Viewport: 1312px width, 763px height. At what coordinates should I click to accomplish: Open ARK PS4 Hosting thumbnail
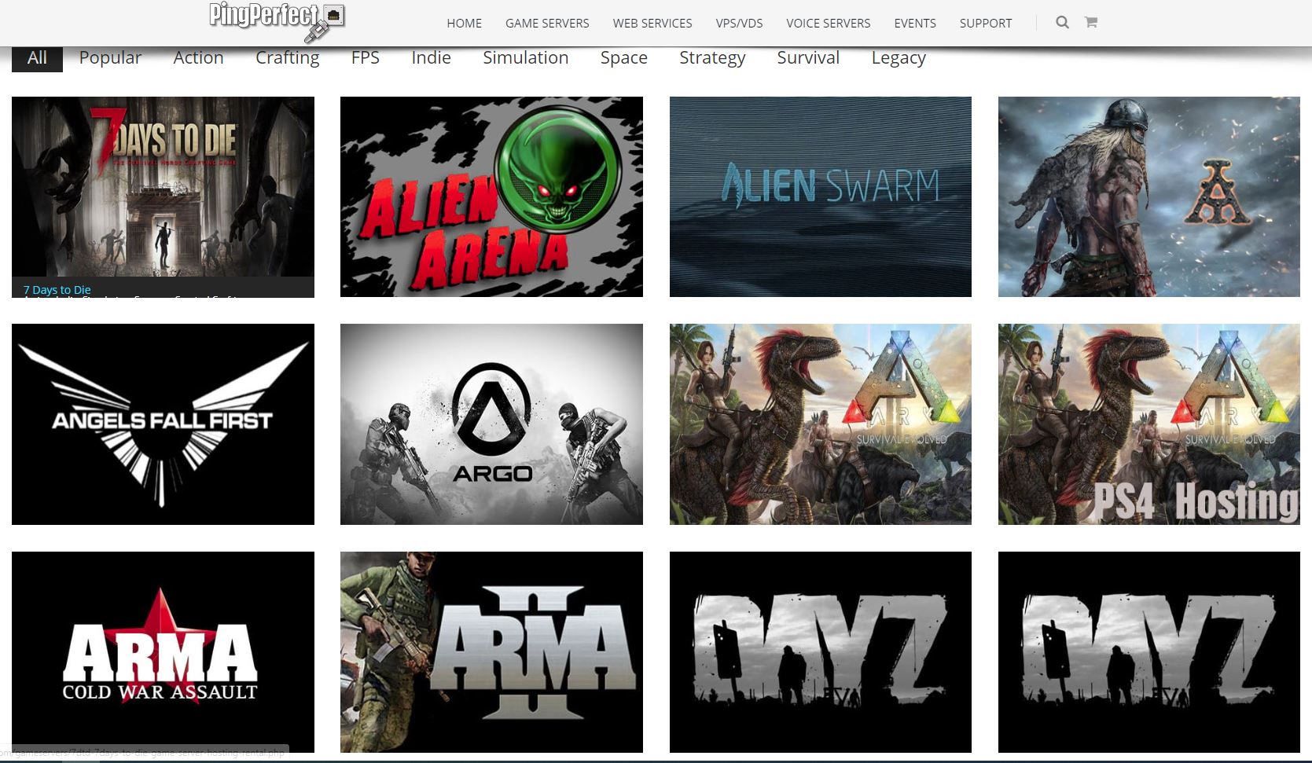tap(1148, 424)
